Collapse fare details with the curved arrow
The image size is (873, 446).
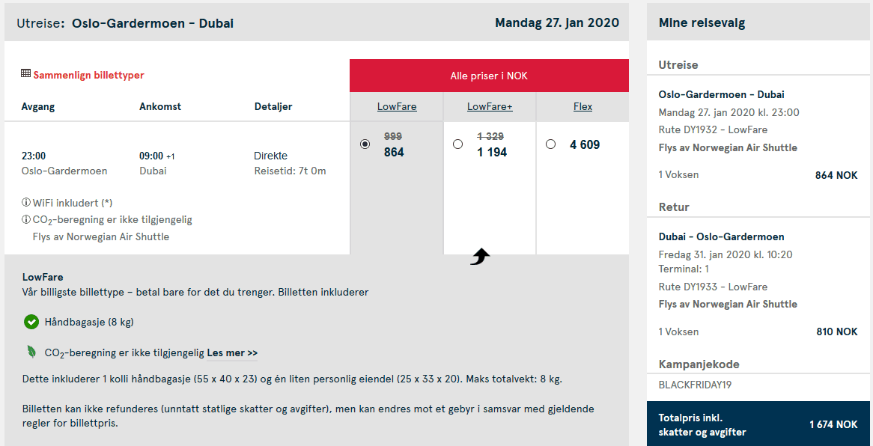click(479, 254)
